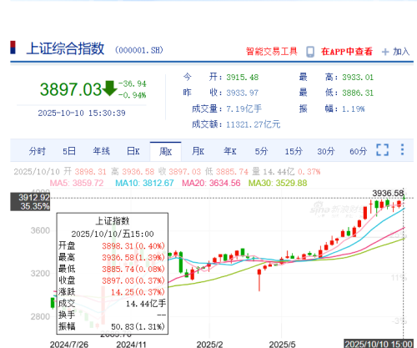Click the 加入 watchlist button
Viewport: 417px width, 348px height.
[x=401, y=52]
